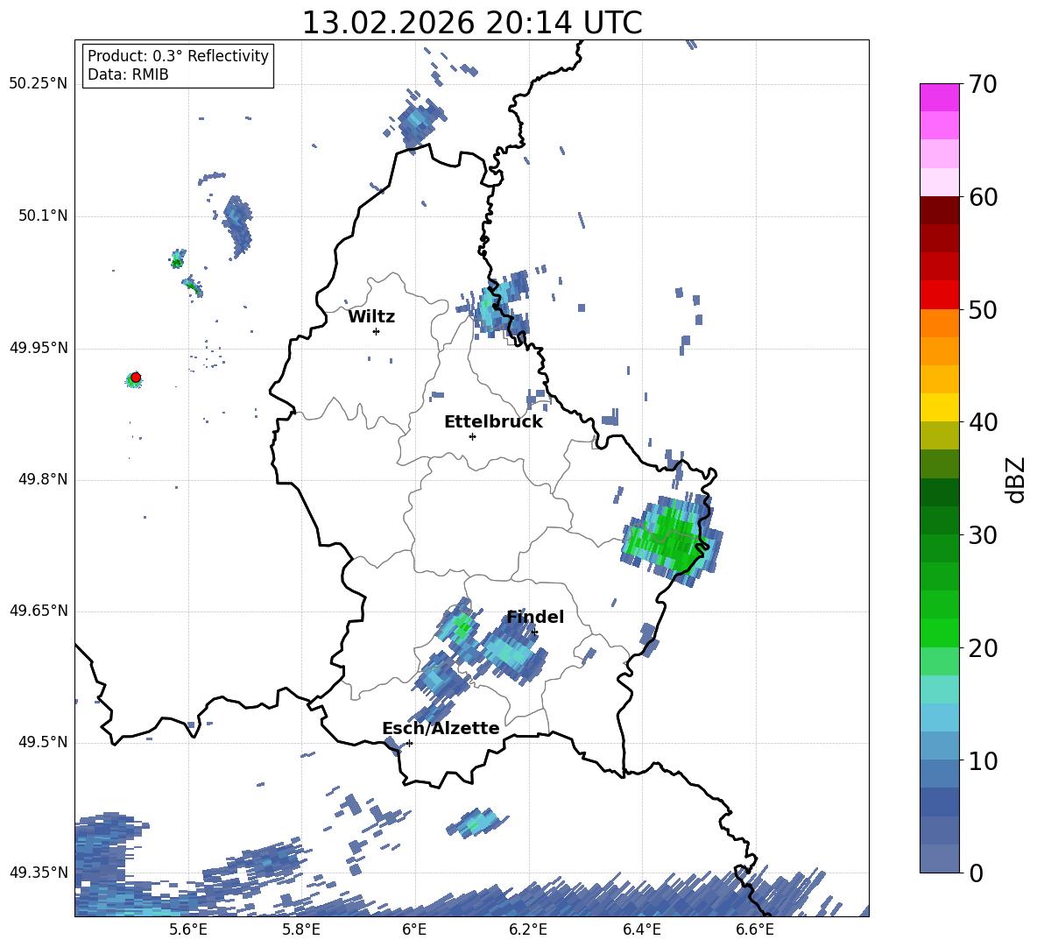This screenshot has width=1037, height=947.
Task: Click the 0 tick on the colorbar
Action: tap(976, 873)
